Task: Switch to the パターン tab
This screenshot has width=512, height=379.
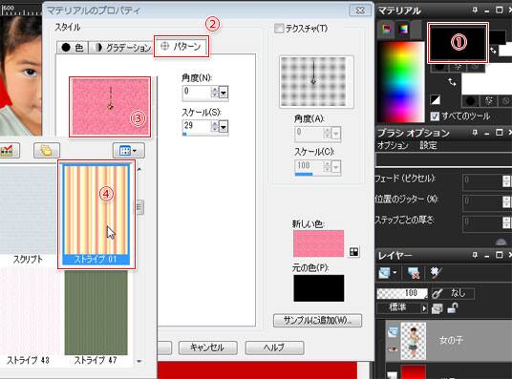Action: [x=181, y=47]
